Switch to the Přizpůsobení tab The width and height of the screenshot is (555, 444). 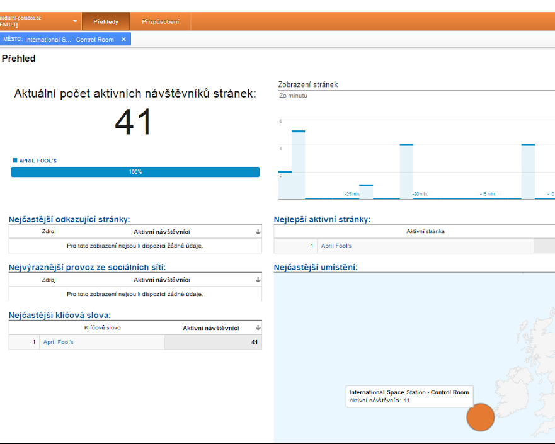pyautogui.click(x=161, y=21)
